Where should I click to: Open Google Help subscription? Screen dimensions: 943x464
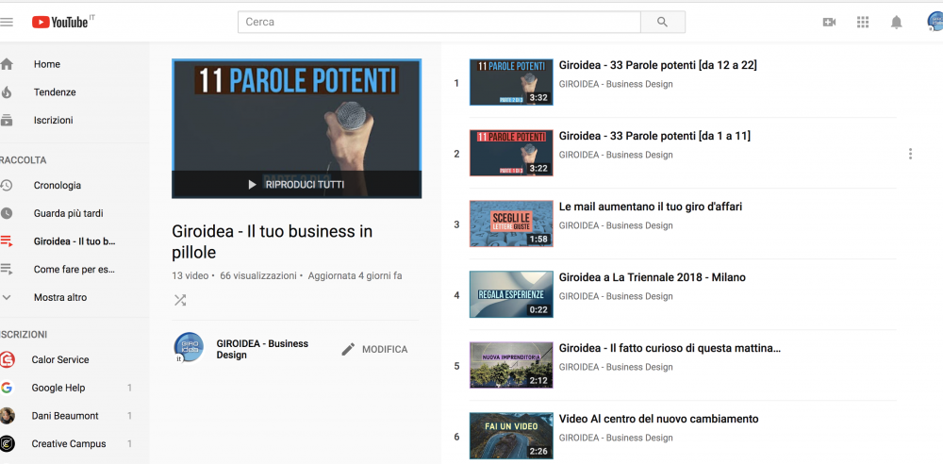(x=58, y=388)
